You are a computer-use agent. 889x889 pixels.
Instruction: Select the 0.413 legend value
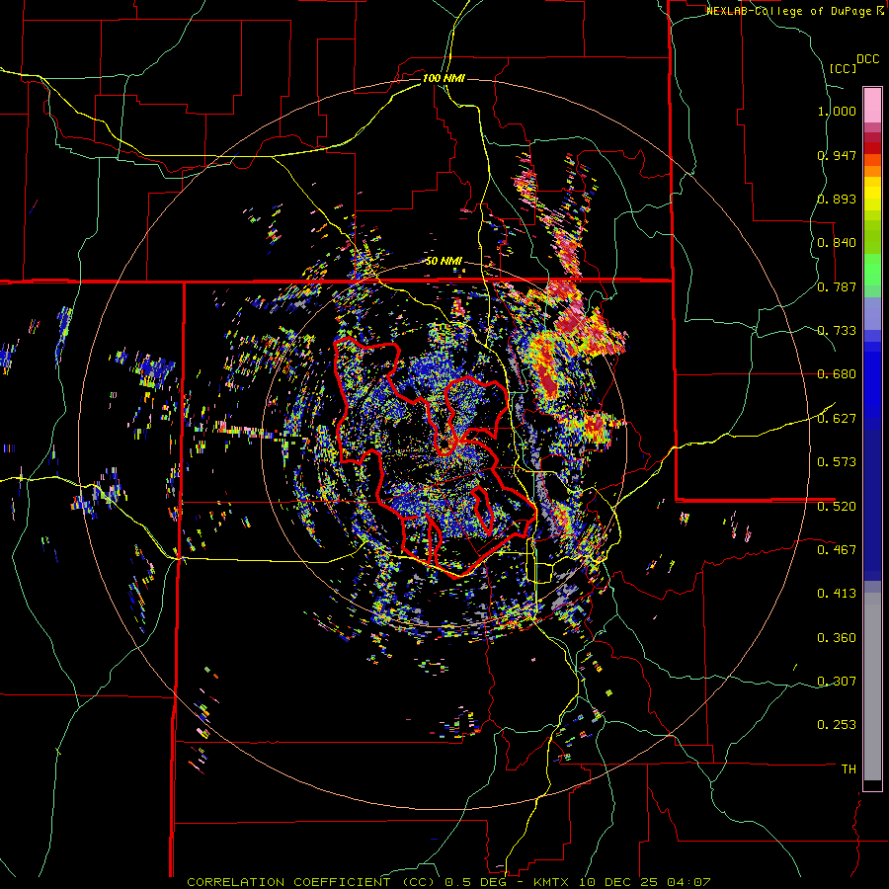(837, 594)
